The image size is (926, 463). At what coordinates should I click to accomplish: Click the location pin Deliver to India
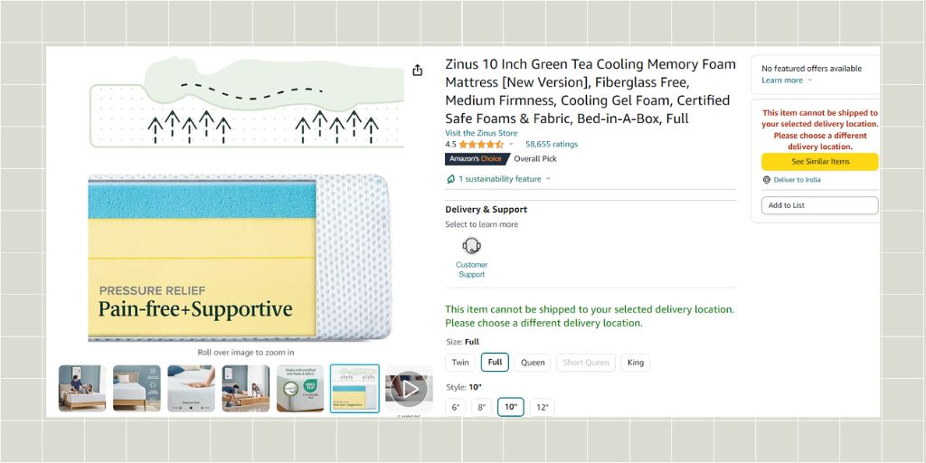coord(767,180)
